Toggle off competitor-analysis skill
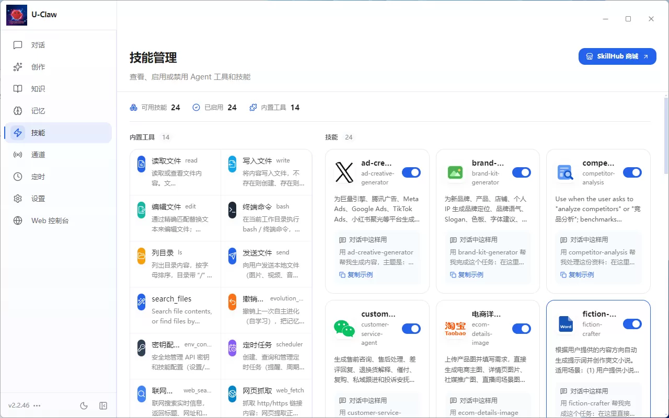669x418 pixels. pyautogui.click(x=632, y=172)
